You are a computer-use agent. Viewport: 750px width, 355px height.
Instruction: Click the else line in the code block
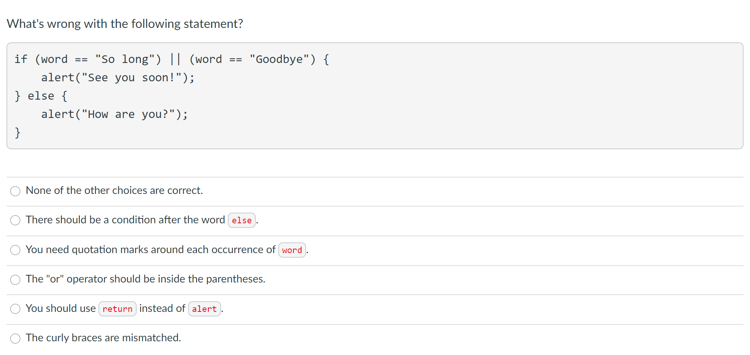pyautogui.click(x=41, y=96)
